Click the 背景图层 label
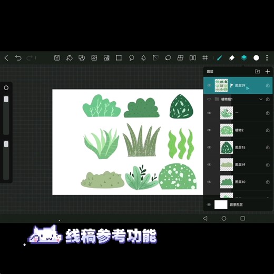The height and width of the screenshot is (274, 274). tap(236, 204)
